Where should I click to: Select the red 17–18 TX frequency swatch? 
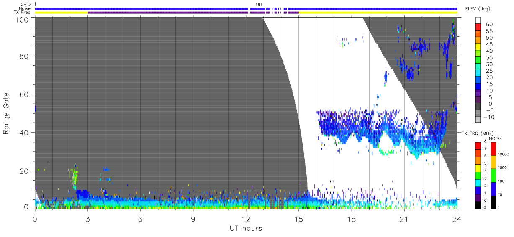click(x=478, y=145)
